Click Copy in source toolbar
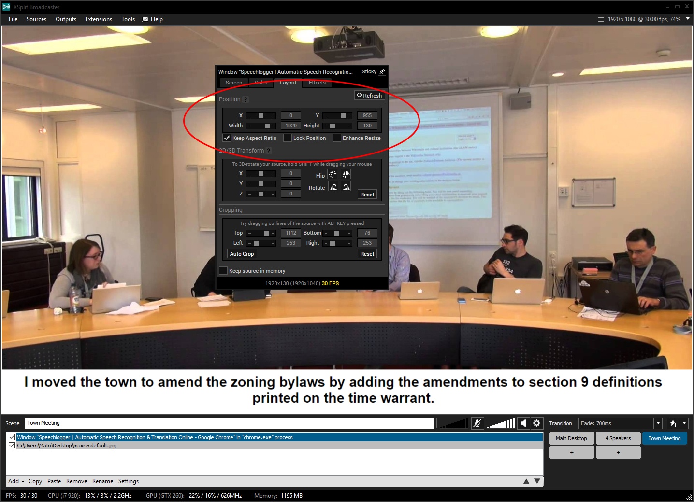The image size is (694, 502). point(35,481)
